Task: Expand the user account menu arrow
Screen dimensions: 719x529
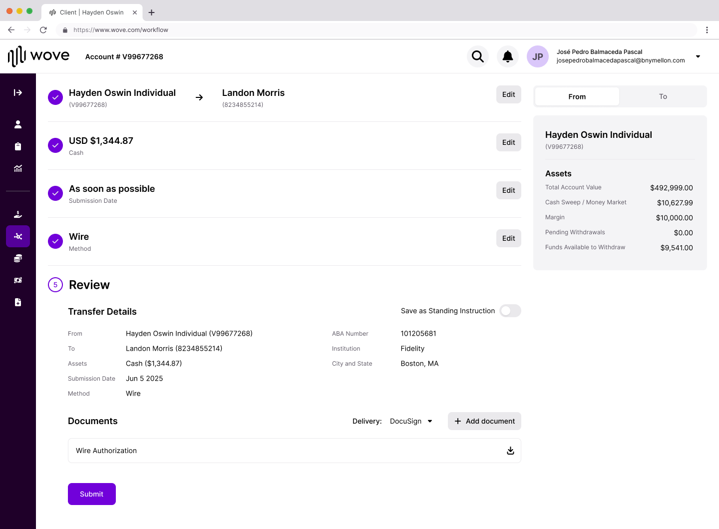Action: (x=698, y=56)
